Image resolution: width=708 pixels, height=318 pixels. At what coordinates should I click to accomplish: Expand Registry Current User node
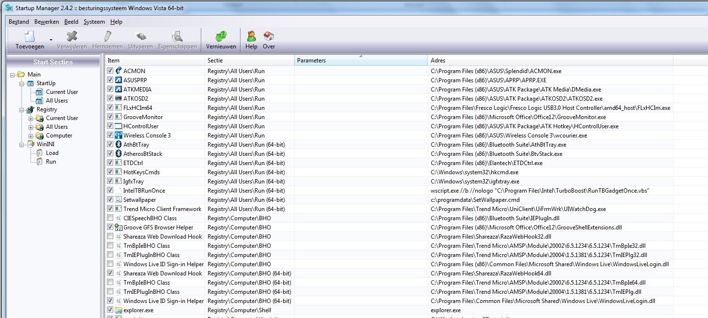point(31,118)
